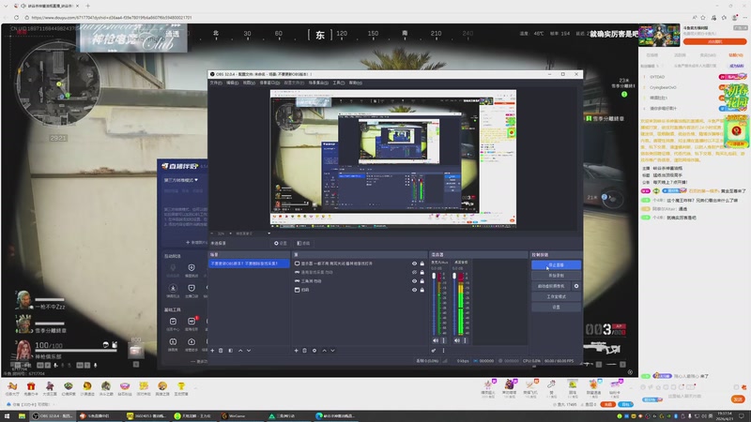Image resolution: width=751 pixels, height=422 pixels.
Task: Open desktop audio three-dot options in mixer
Action: point(465,340)
